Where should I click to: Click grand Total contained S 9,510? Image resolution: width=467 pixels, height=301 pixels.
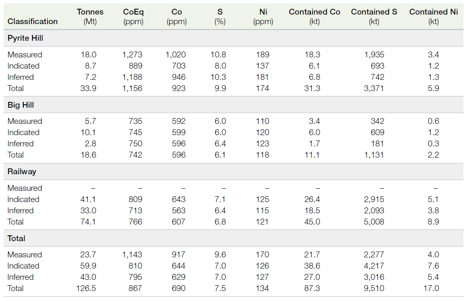tap(374, 289)
